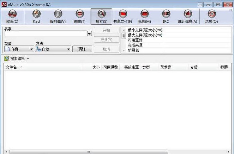The height and width of the screenshot is (154, 234).
Task: Sort results by 可用源数 column header
Action: point(111,67)
